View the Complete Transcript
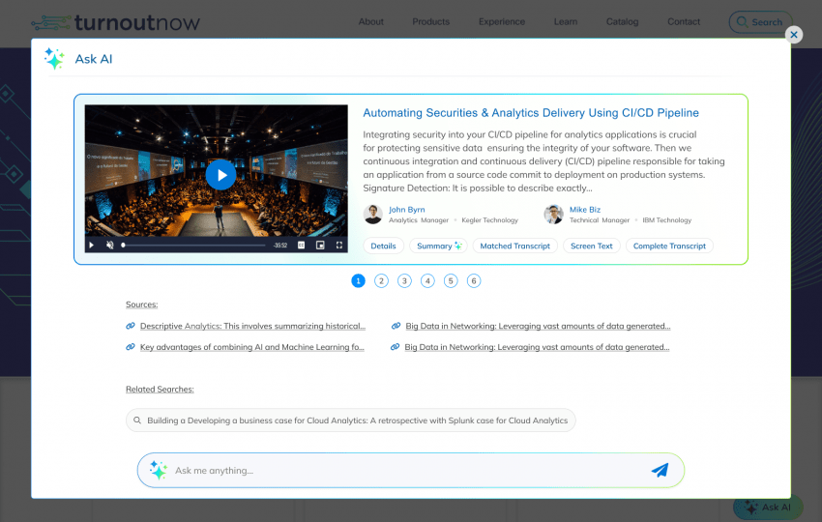 (669, 246)
